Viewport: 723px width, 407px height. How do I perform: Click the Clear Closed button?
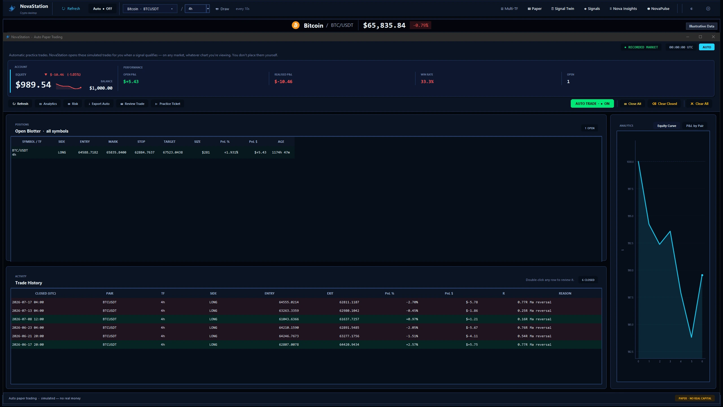[x=664, y=104]
